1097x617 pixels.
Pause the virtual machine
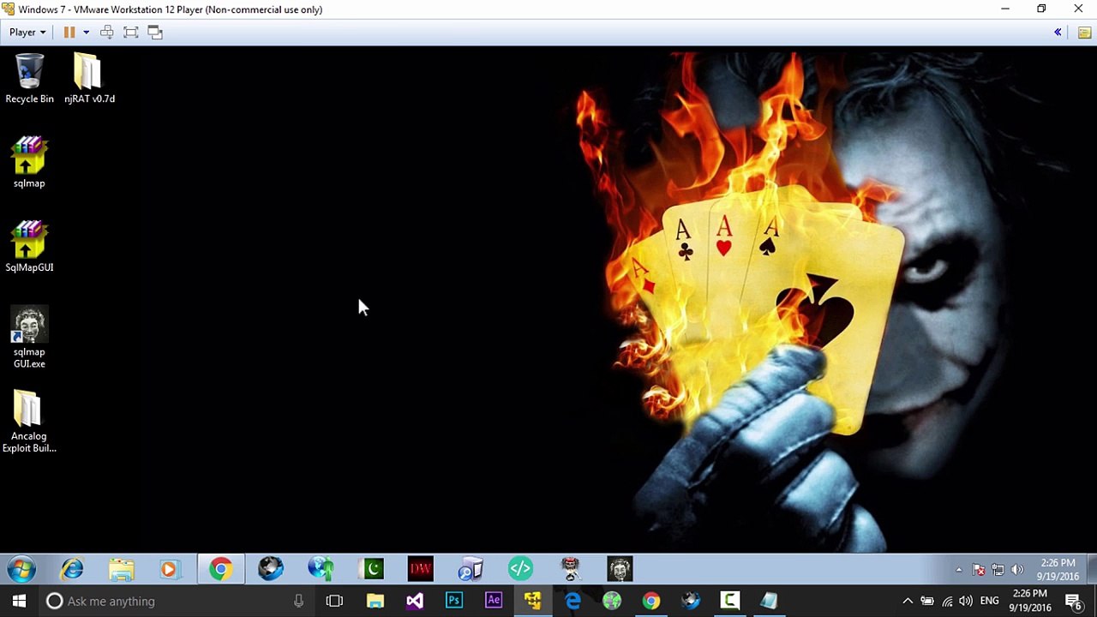[69, 32]
